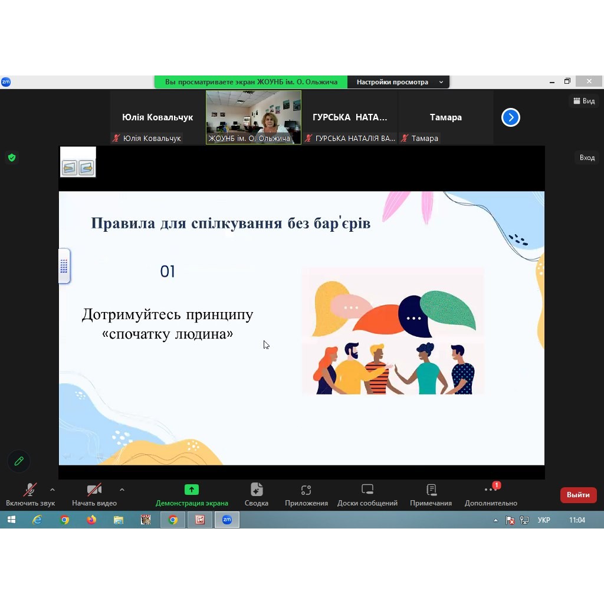604x604 pixels.
Task: Expand audio options arrow next to microphone
Action: (x=52, y=490)
